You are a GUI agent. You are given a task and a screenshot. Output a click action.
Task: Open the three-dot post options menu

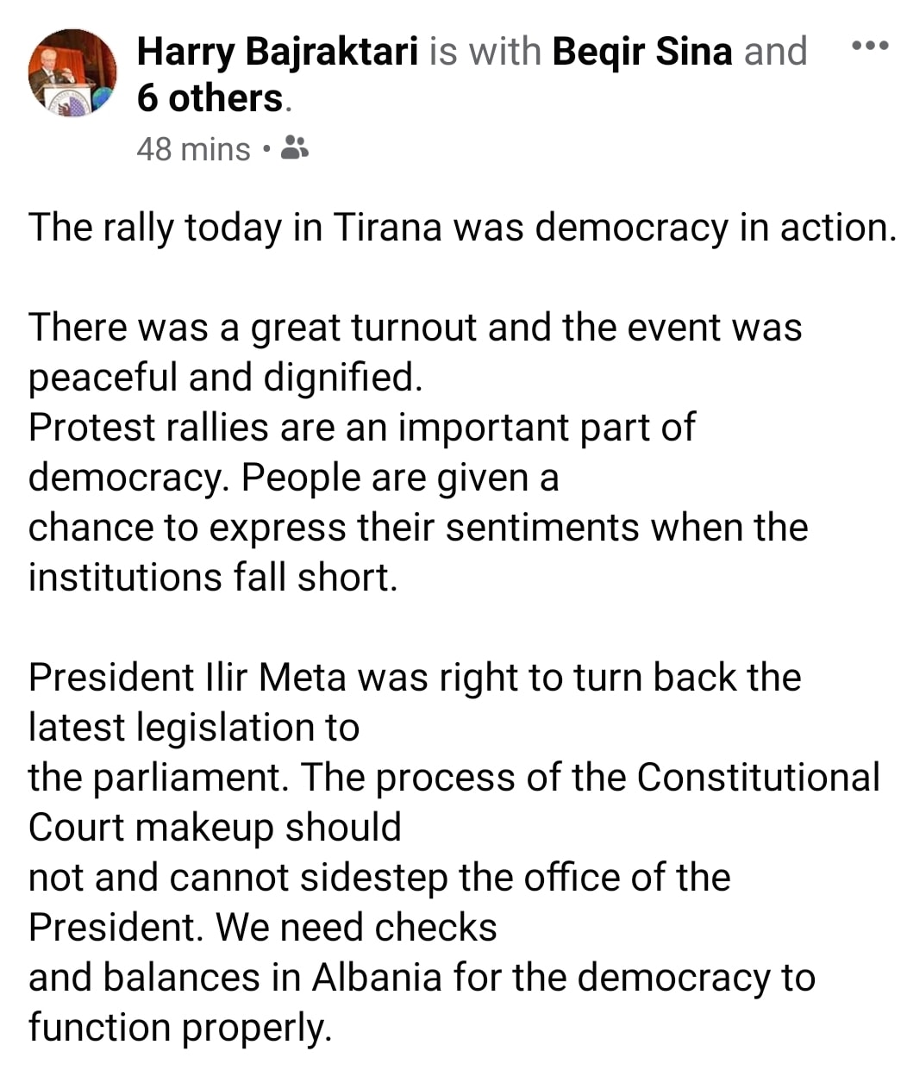[x=869, y=47]
